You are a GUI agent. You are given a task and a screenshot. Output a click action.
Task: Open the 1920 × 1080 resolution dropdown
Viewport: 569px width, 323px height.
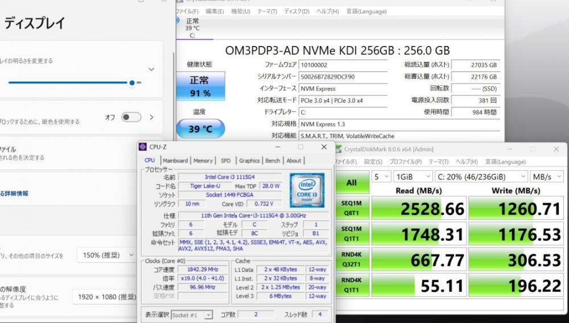pyautogui.click(x=106, y=297)
